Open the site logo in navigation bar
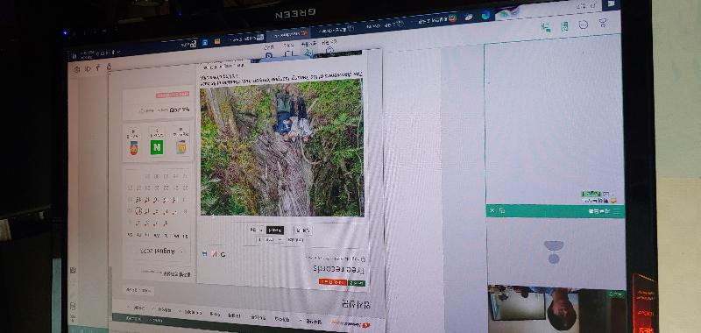The image size is (701, 333). point(351,324)
